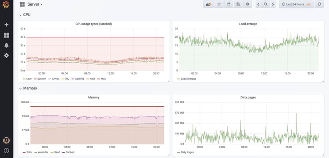Click the 763 MiB label on Dirty pages axis
Screen dimensions: 329x158
click(179, 102)
